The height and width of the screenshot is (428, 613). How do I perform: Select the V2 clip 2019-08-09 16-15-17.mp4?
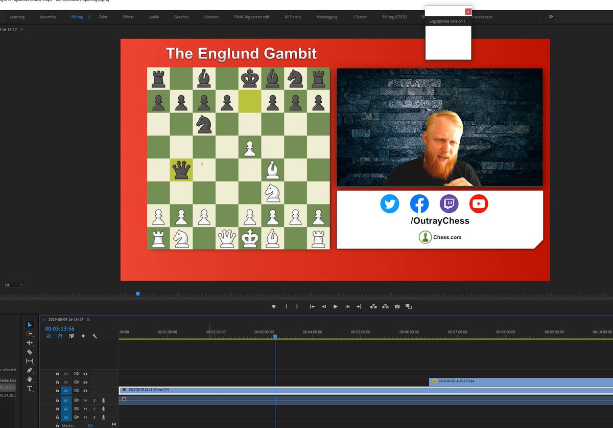[x=521, y=381]
